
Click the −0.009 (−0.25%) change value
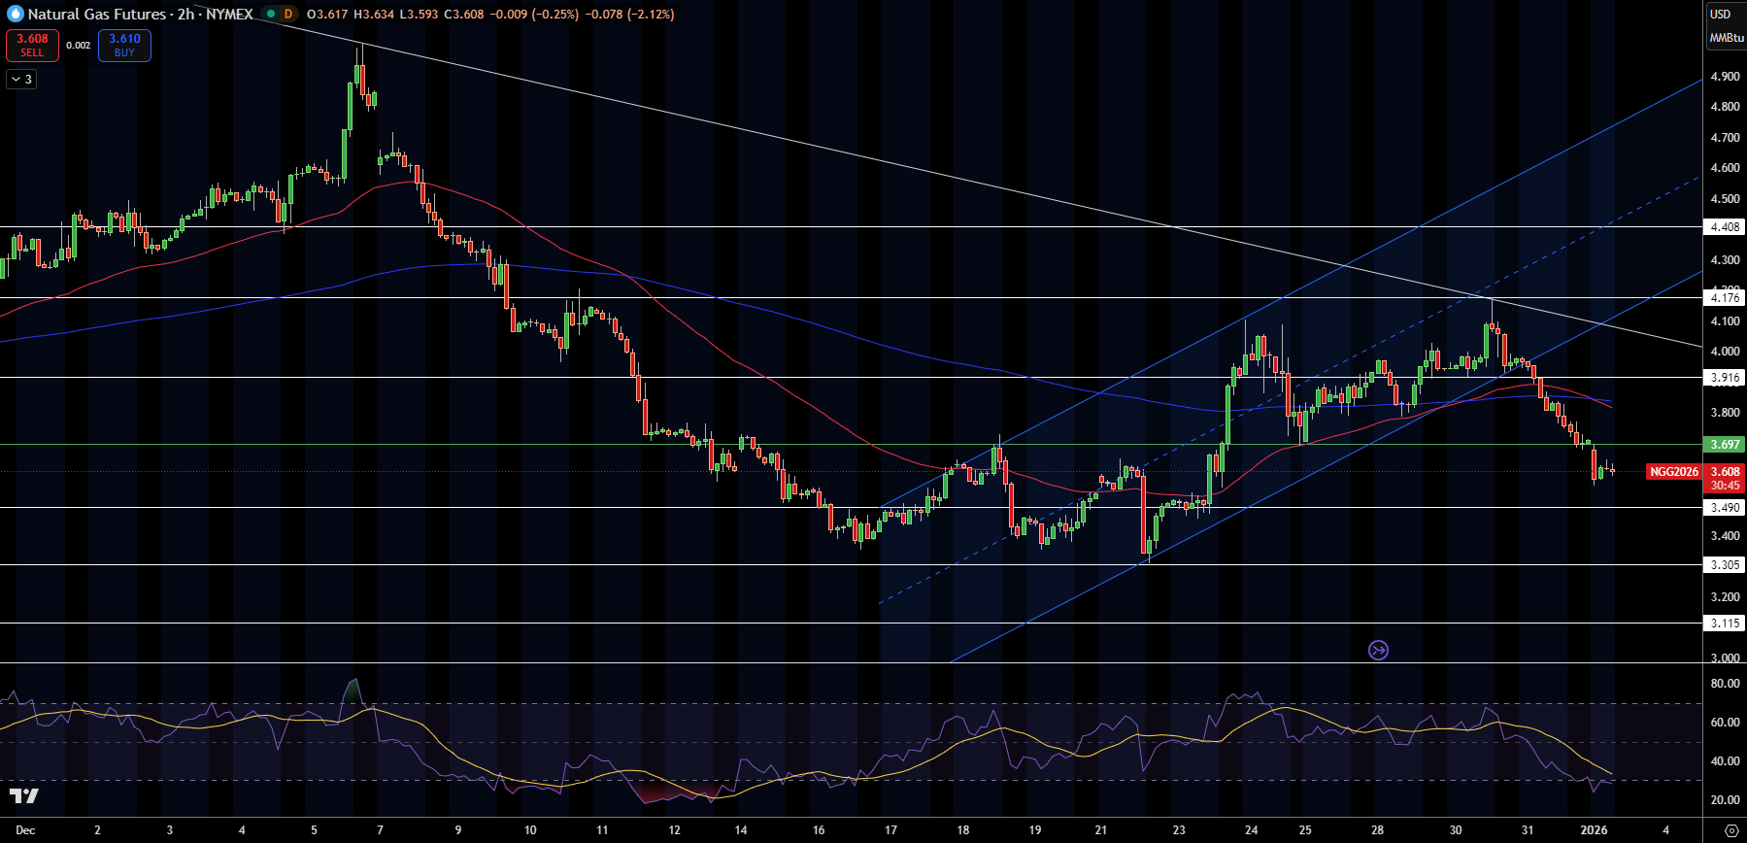pos(533,14)
